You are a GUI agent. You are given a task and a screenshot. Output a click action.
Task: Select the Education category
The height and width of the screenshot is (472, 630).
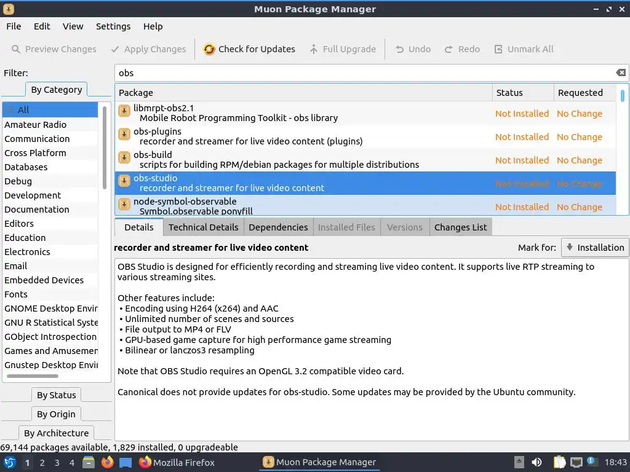(50, 238)
